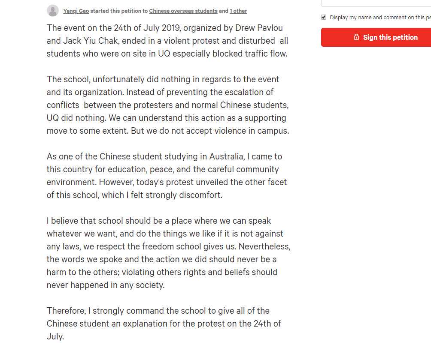Select the padlock symbol inside Sign this petition
The height and width of the screenshot is (351, 431).
(356, 37)
